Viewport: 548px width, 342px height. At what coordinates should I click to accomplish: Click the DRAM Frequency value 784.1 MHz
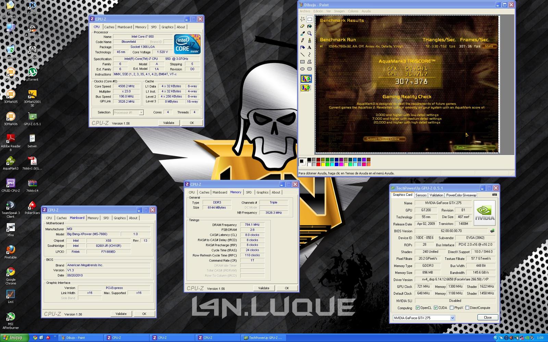tap(252, 225)
